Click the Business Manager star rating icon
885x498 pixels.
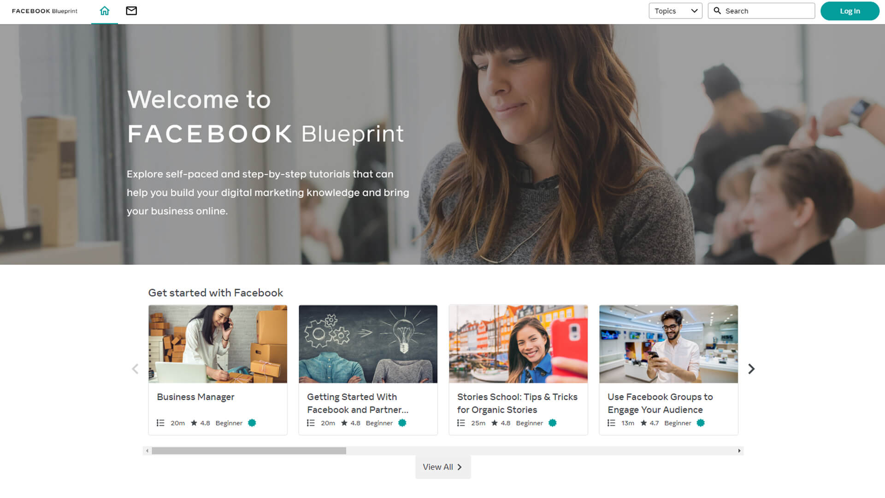point(194,423)
